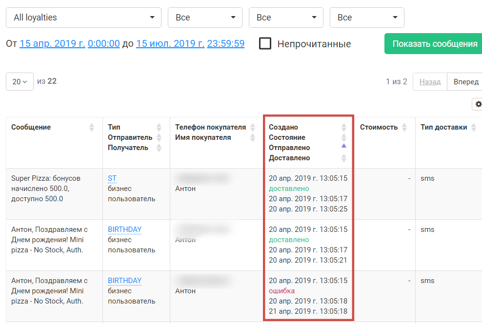This screenshot has height=324, width=482.
Task: Click the Назад pagination button
Action: [x=430, y=81]
